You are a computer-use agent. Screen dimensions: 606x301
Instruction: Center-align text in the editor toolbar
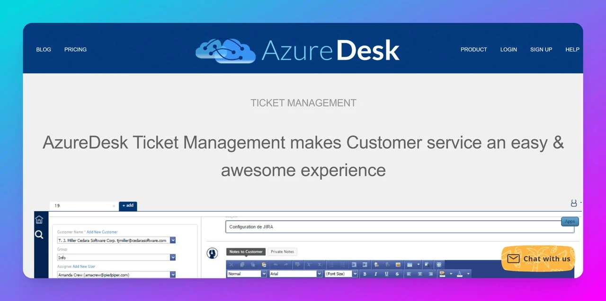click(419, 274)
